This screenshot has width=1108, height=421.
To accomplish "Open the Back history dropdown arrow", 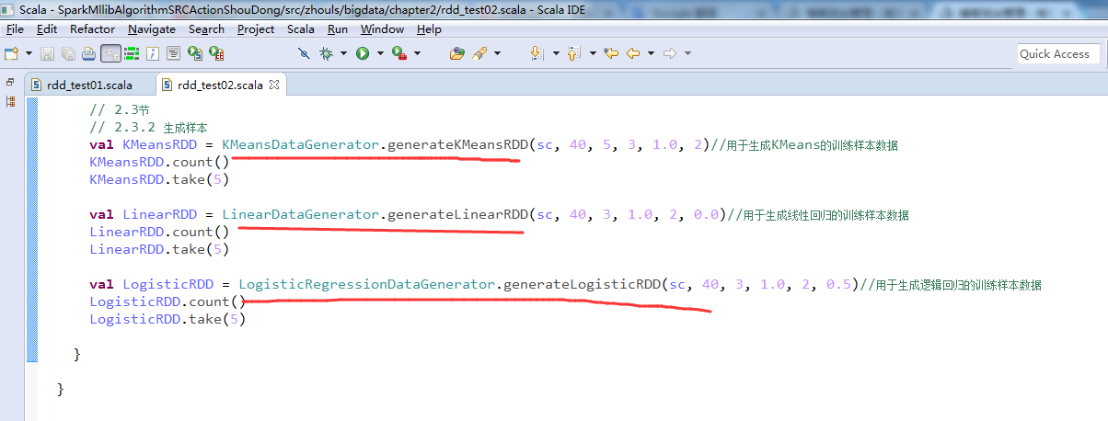I will (651, 54).
